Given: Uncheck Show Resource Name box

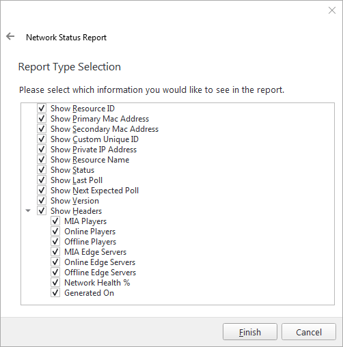Looking at the screenshot, I should coord(42,159).
